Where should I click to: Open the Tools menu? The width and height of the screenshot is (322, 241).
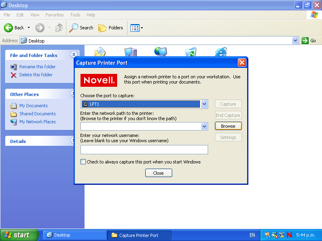point(75,15)
